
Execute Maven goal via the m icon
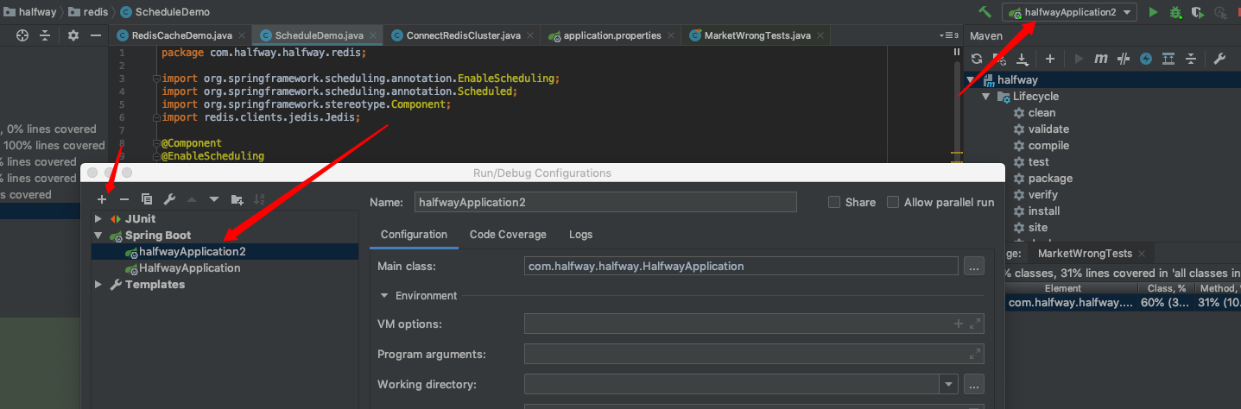tap(1100, 59)
